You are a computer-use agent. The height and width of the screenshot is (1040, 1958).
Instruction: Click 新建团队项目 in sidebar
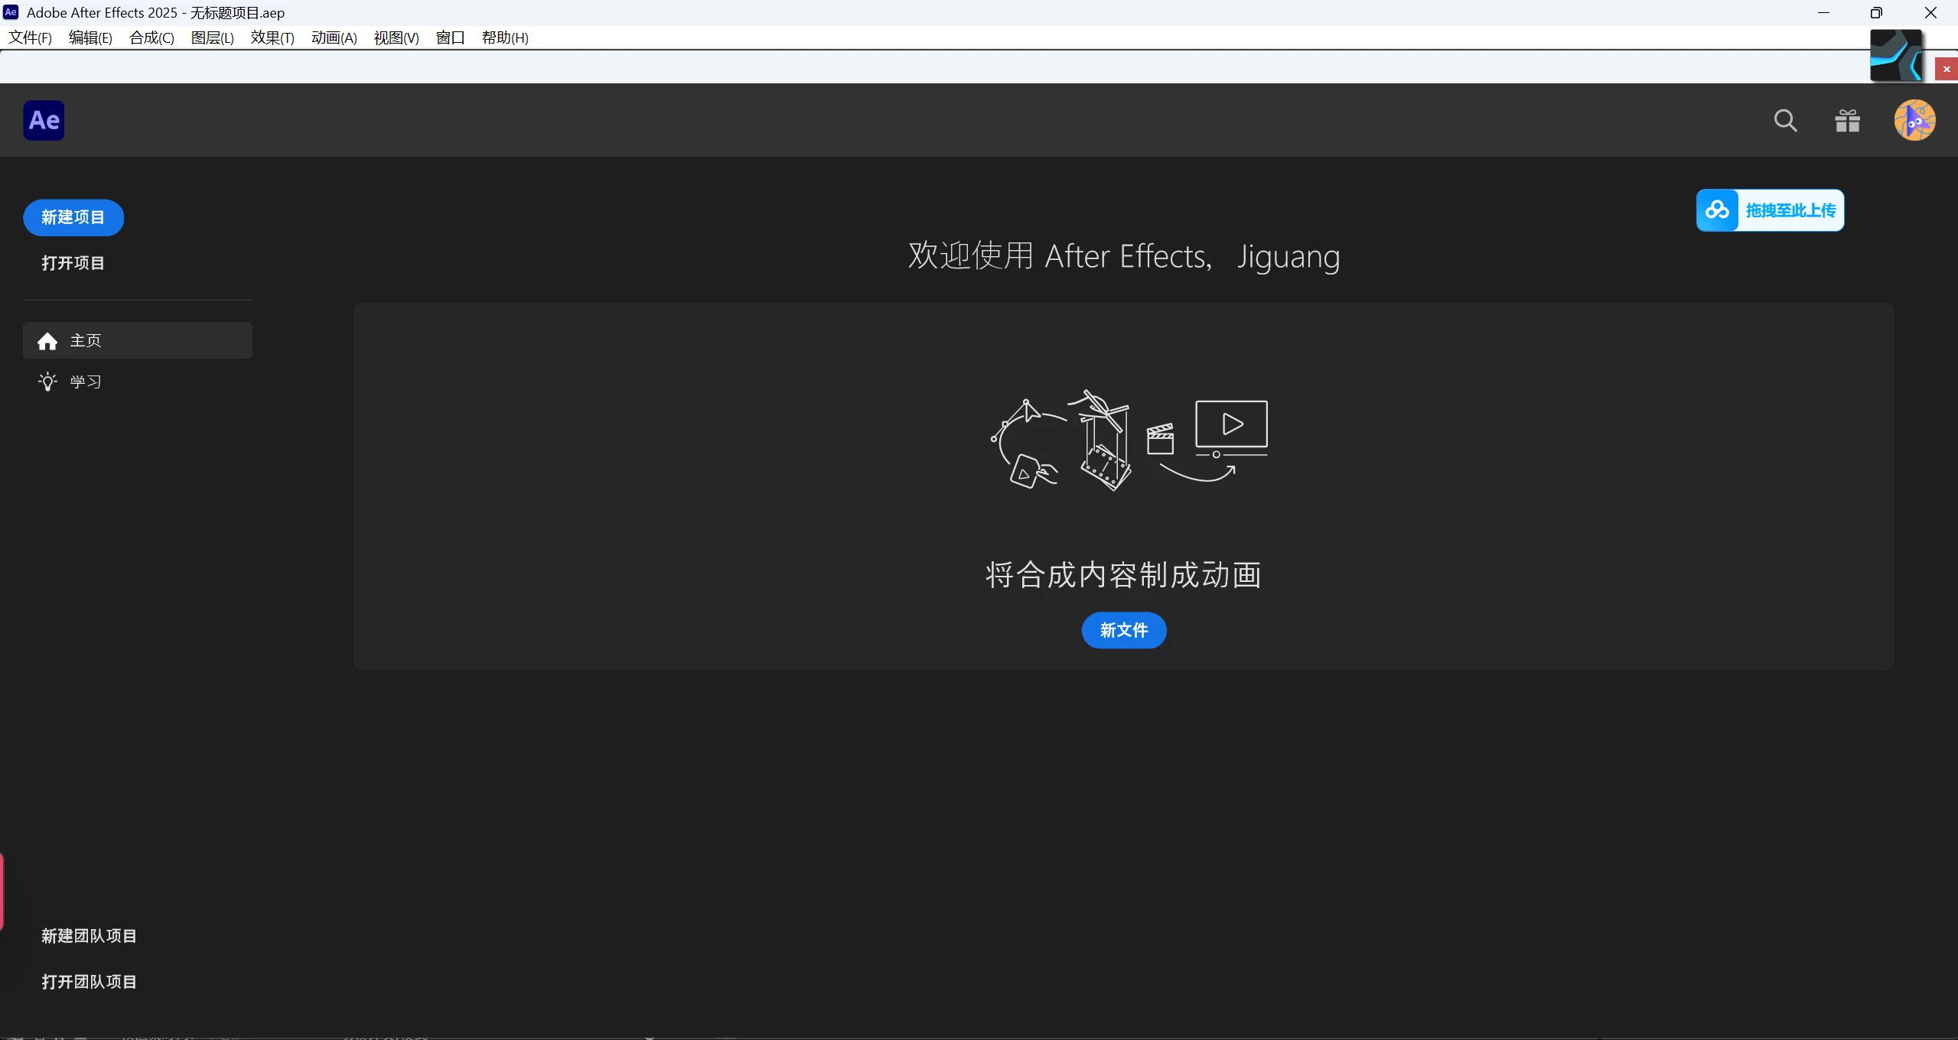[89, 936]
